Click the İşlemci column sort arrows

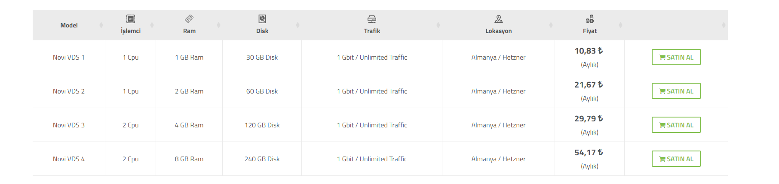point(152,25)
